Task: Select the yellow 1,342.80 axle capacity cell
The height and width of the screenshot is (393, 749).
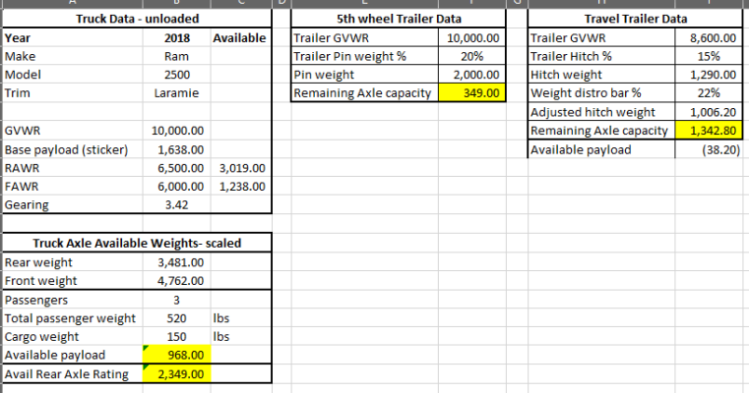Action: 709,131
